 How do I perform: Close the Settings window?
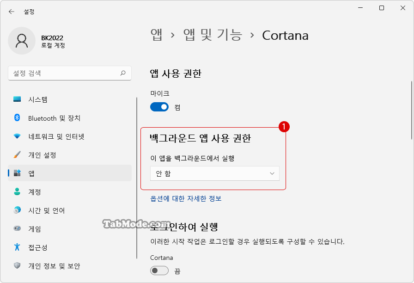click(402, 8)
